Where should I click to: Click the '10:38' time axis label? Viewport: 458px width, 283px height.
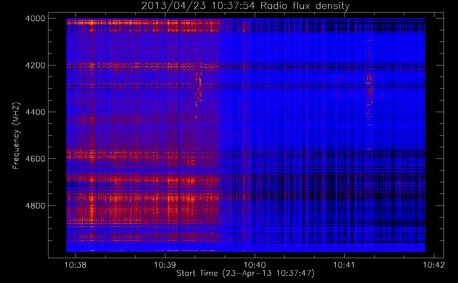(x=76, y=265)
